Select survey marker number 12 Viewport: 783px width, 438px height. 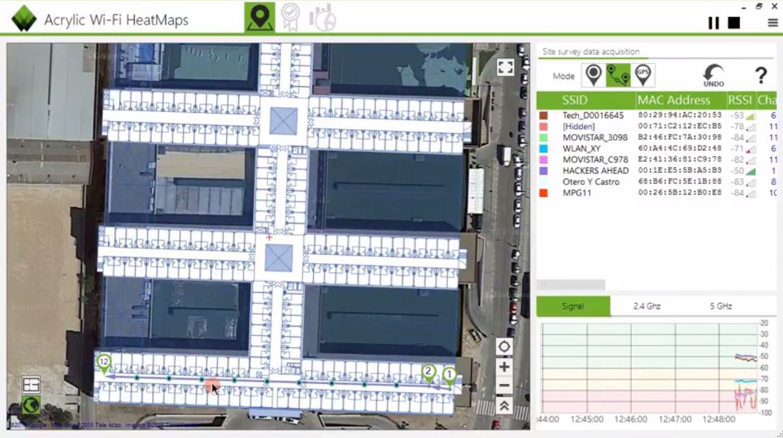click(104, 364)
